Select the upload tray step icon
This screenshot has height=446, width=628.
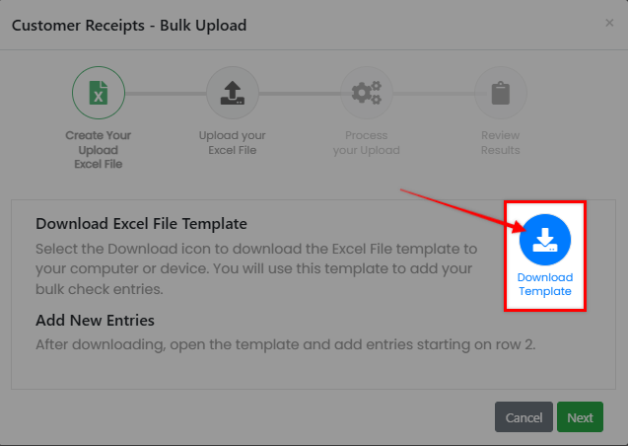[x=233, y=93]
